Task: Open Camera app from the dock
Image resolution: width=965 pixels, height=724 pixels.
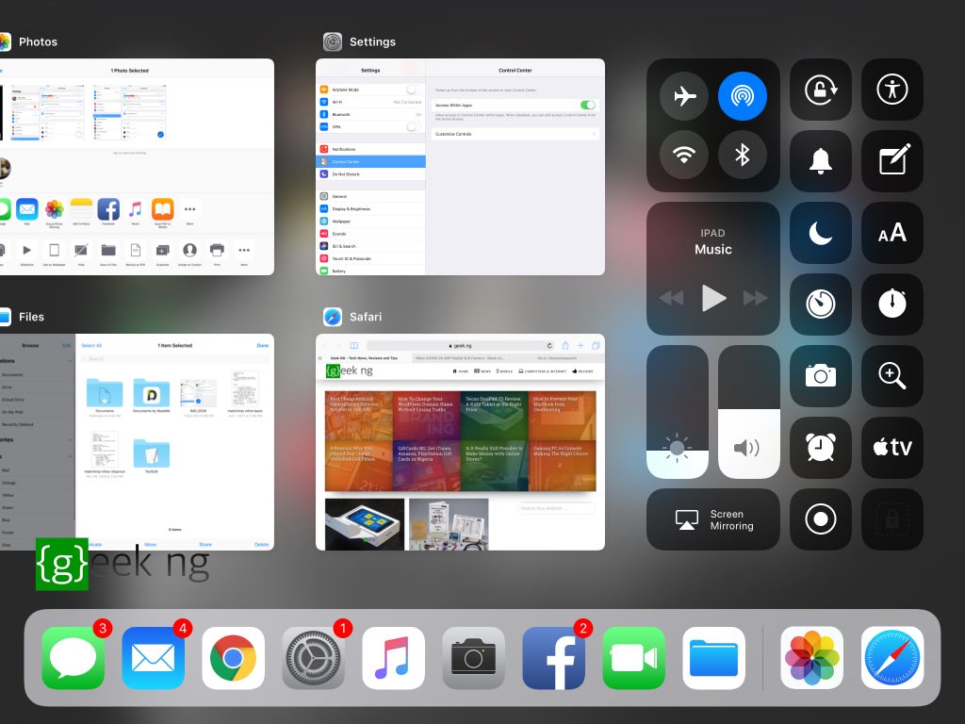Action: point(473,658)
